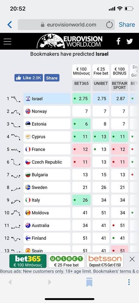Select the BETFAIR SPORT column header
This screenshot has height=303, width=139.
[x=120, y=85]
